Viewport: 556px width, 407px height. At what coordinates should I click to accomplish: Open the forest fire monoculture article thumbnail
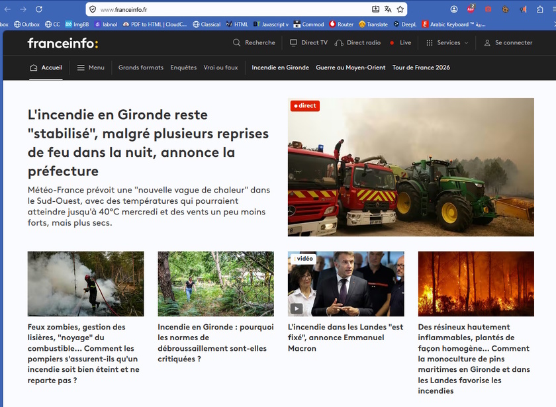476,284
